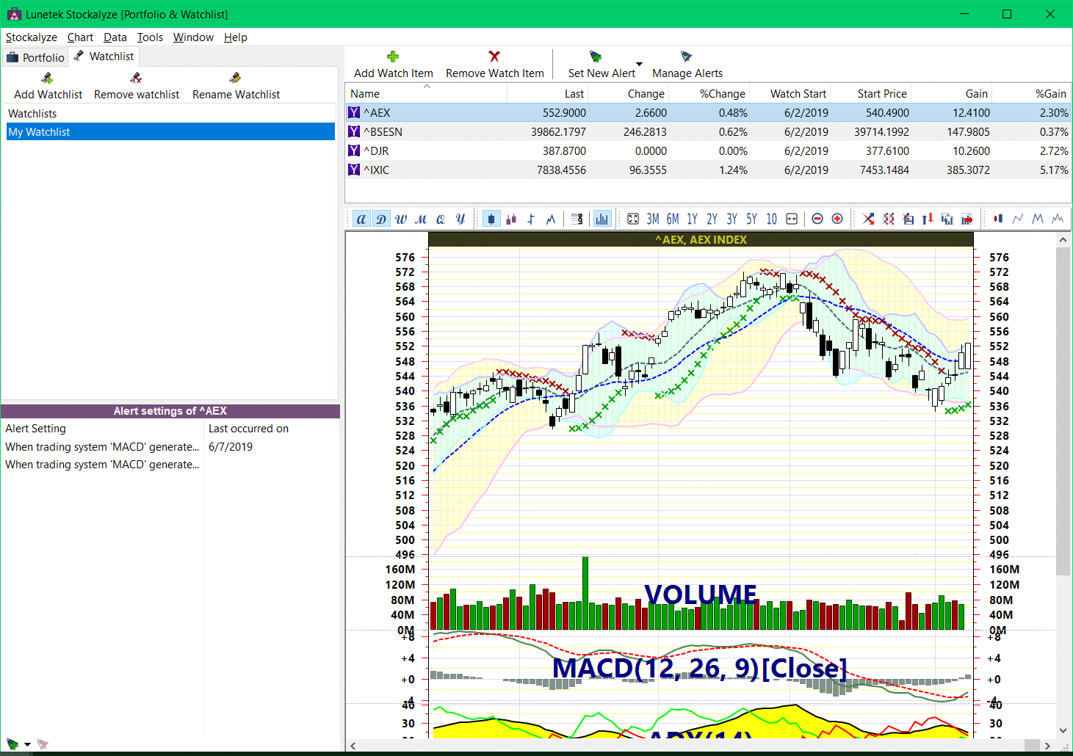Viewport: 1073px width, 756px height.
Task: Select the 1Y chart range
Action: (692, 218)
